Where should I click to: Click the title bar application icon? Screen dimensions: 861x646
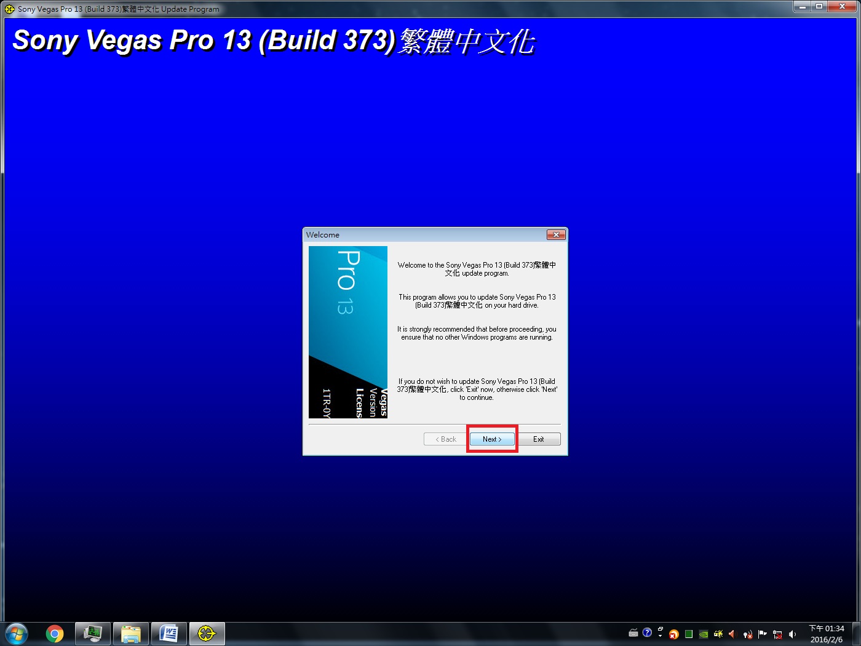pos(10,9)
